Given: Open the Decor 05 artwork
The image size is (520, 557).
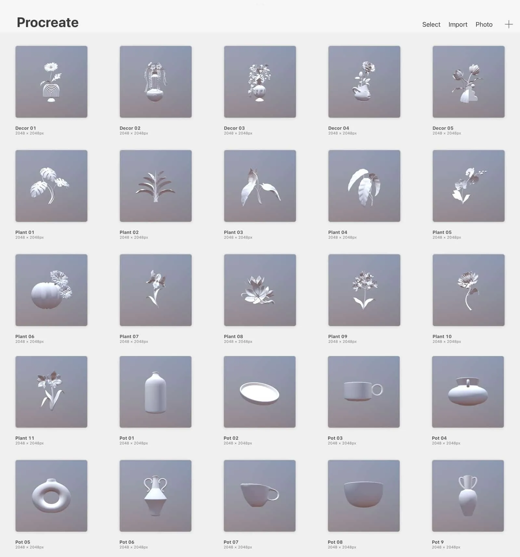Looking at the screenshot, I should [469, 82].
